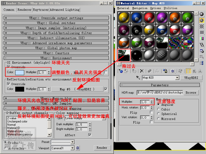Switch to the Raytracer tab
The height and width of the screenshot is (154, 206).
[x=41, y=10]
